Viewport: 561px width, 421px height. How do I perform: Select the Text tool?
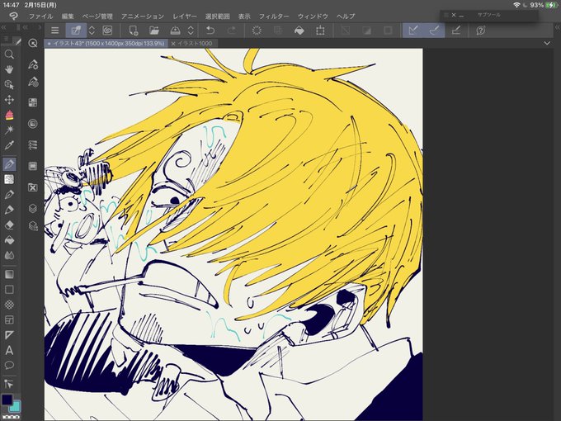[9, 350]
